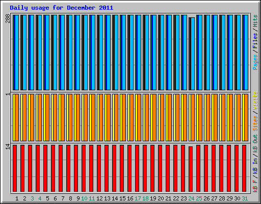This screenshot has height=204, width=261.
Task: Click green day label 31 on the bottom axis
Action: [x=245, y=198]
